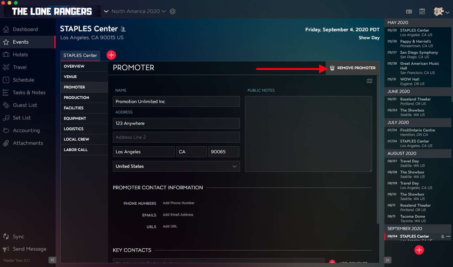
Task: Click the 90065 zip code field
Action: point(224,152)
